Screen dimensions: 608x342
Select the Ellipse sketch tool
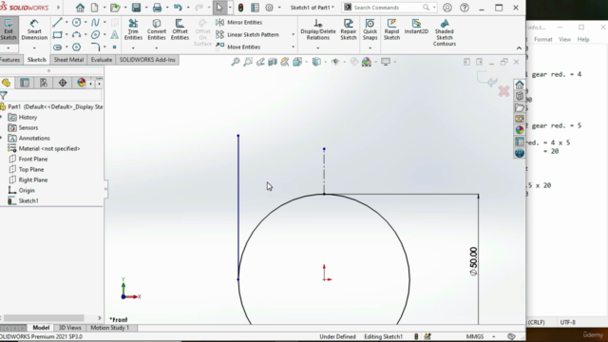click(x=95, y=35)
